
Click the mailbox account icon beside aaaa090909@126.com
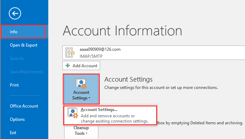pyautogui.click(x=70, y=53)
